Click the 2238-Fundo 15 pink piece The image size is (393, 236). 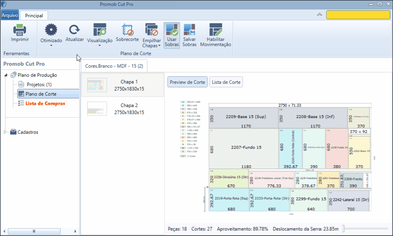(x=337, y=148)
